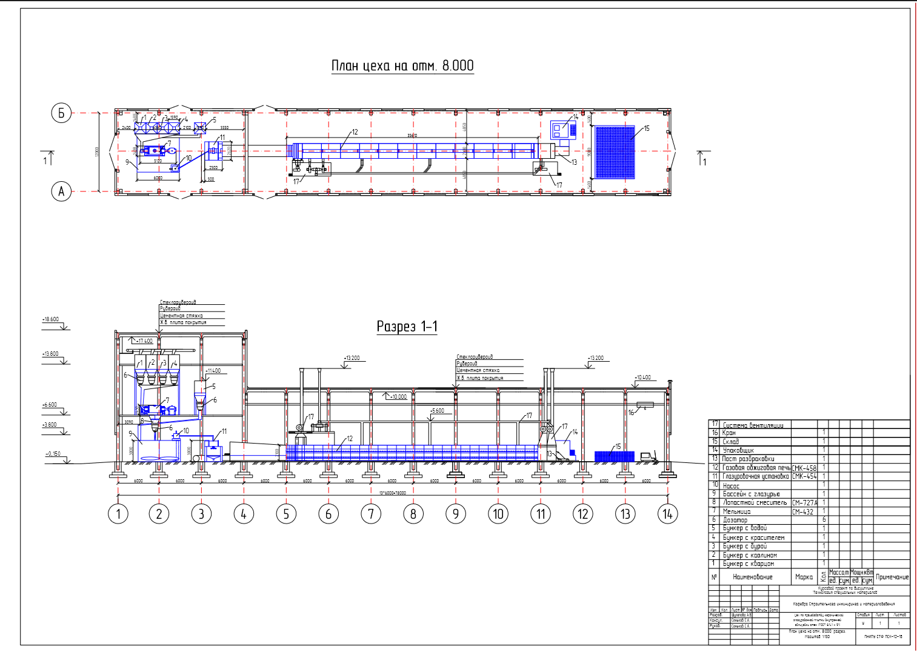Select the "Бункер с каолином" table row
This screenshot has width=917, height=652.
(809, 555)
